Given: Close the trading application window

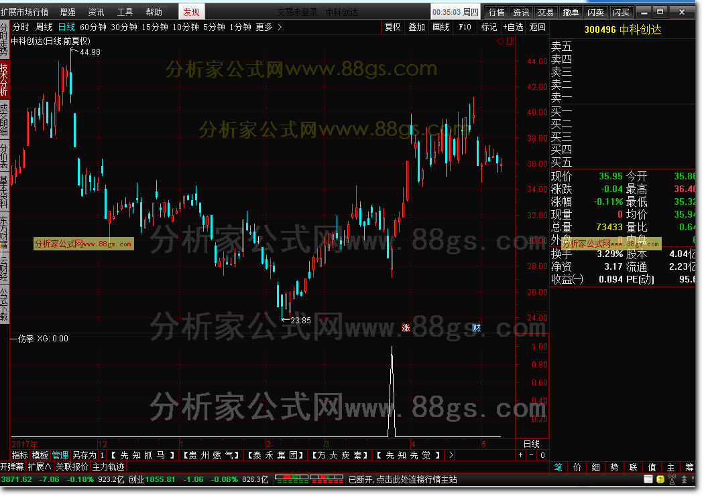Looking at the screenshot, I should (682, 12).
